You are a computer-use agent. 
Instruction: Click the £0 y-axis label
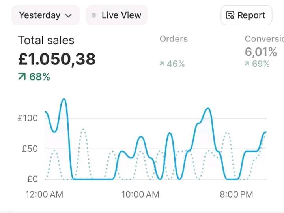(x=32, y=179)
